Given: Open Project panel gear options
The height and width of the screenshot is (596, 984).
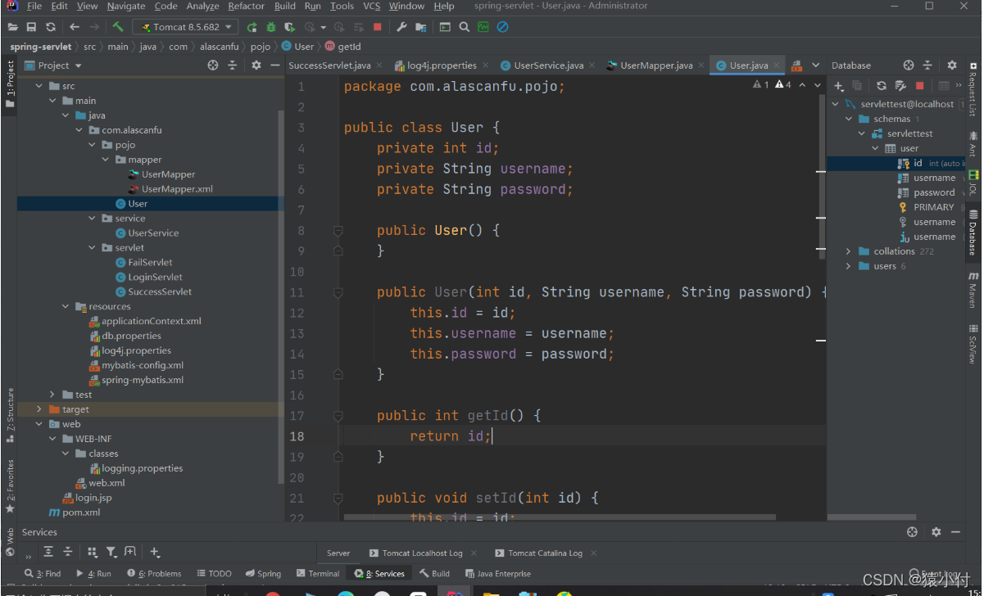Looking at the screenshot, I should [256, 65].
